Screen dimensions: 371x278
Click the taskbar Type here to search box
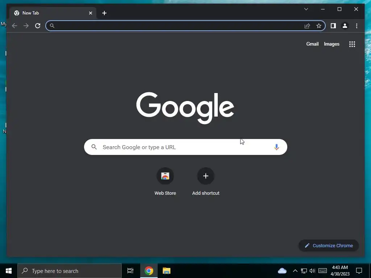coord(69,271)
